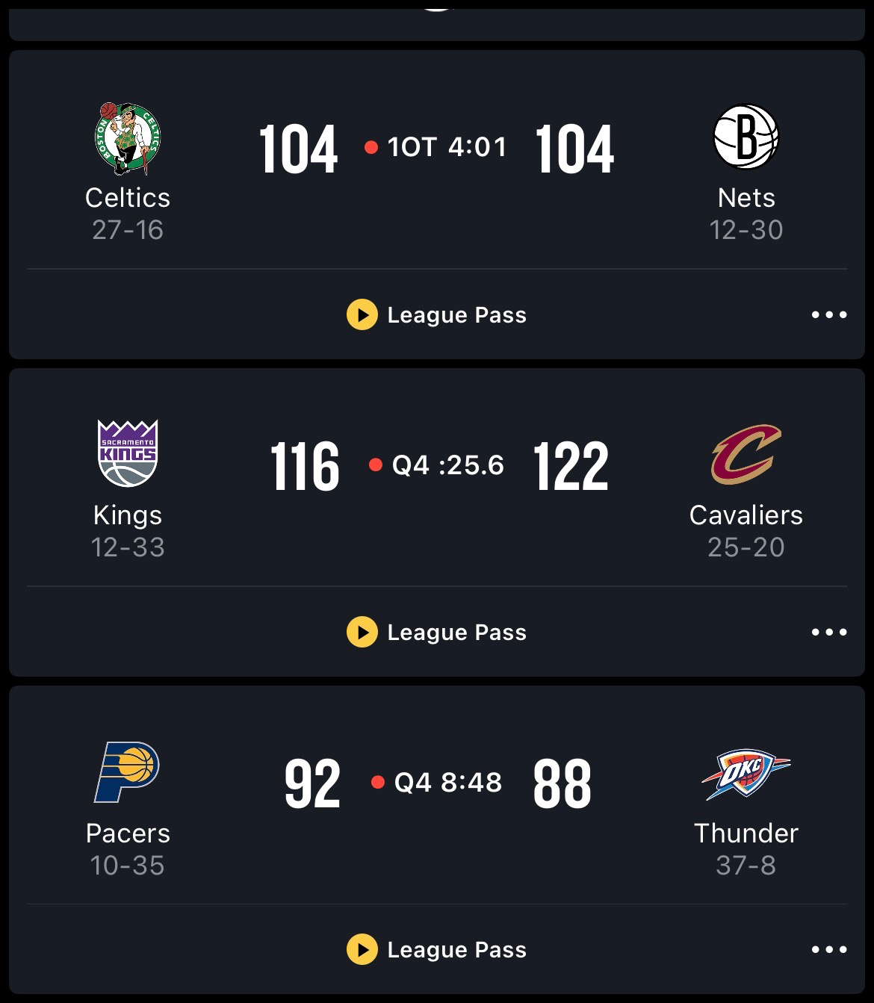The width and height of the screenshot is (874, 1003).
Task: Open League Pass link in Celtics-Nets card
Action: pyautogui.click(x=456, y=315)
